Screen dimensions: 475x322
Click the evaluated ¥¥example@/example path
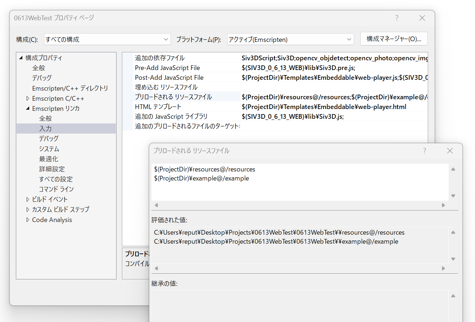pyautogui.click(x=276, y=241)
